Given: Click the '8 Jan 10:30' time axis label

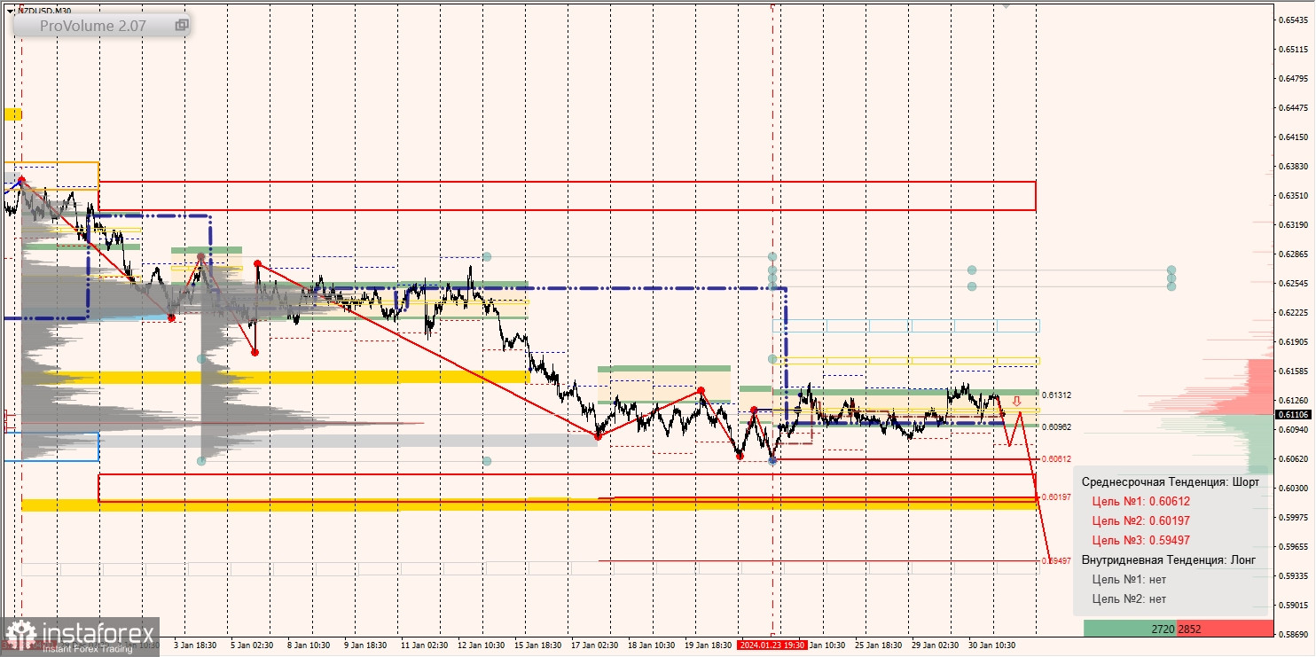Looking at the screenshot, I should 307,645.
